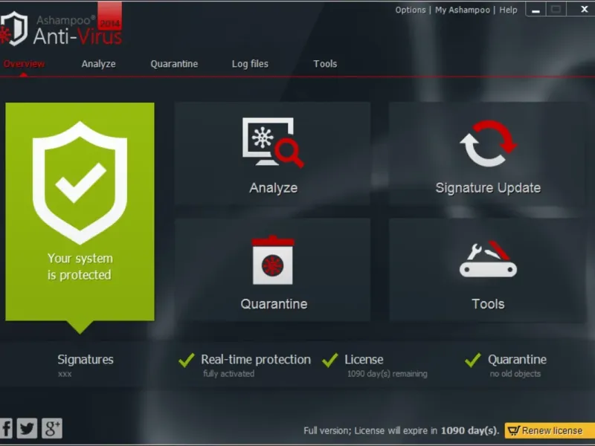Open Google Plus social icon
The height and width of the screenshot is (446, 595).
52,428
